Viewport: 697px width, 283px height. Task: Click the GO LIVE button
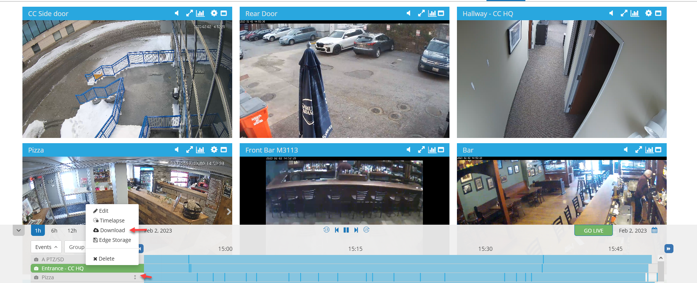pos(593,230)
